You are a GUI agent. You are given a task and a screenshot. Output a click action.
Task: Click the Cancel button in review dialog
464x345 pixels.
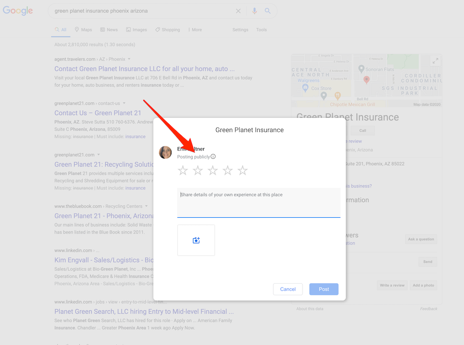click(x=288, y=289)
